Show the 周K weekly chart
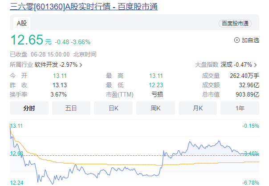Screen dimensions: 269x186 coord(155,108)
